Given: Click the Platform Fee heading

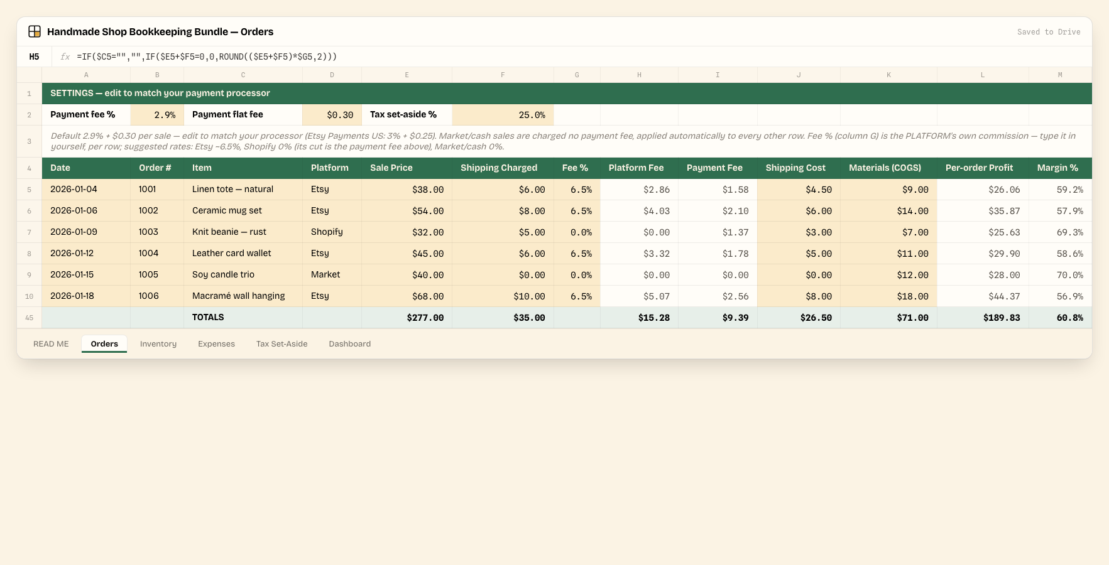Looking at the screenshot, I should (639, 168).
